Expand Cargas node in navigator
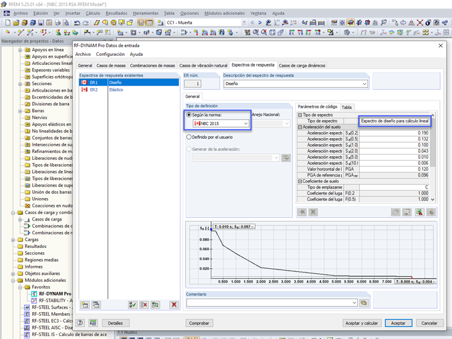This screenshot has height=339, width=452. tap(13, 240)
